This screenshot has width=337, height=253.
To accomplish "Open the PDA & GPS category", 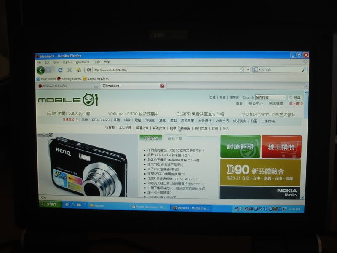I will (x=101, y=120).
